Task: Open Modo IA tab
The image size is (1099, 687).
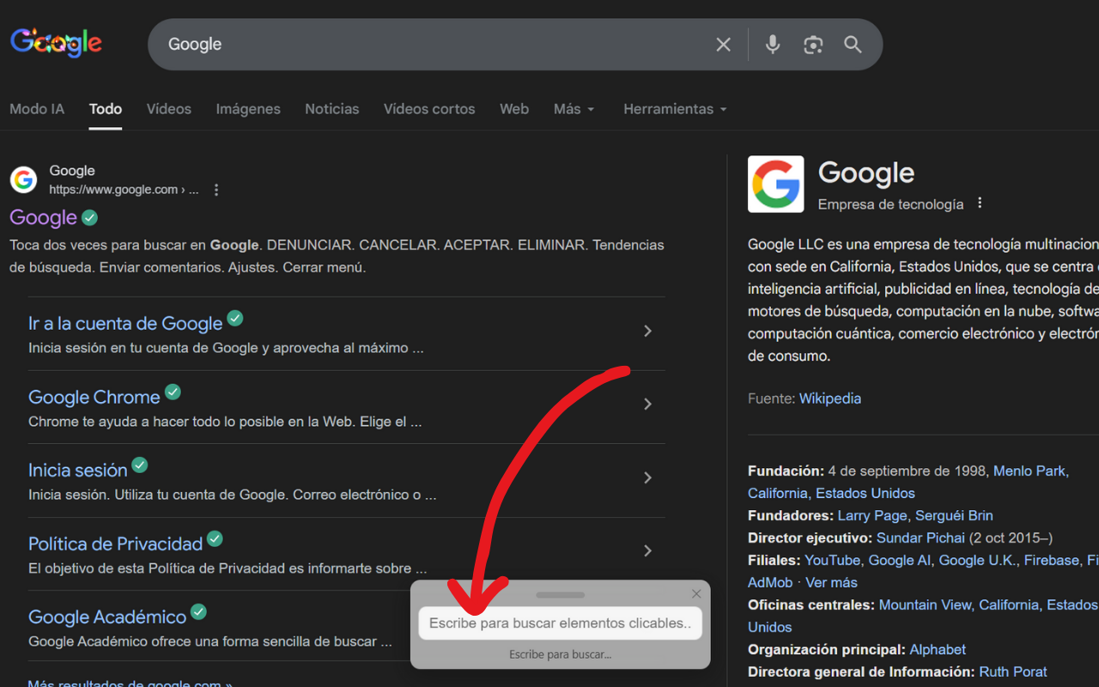Action: click(37, 109)
